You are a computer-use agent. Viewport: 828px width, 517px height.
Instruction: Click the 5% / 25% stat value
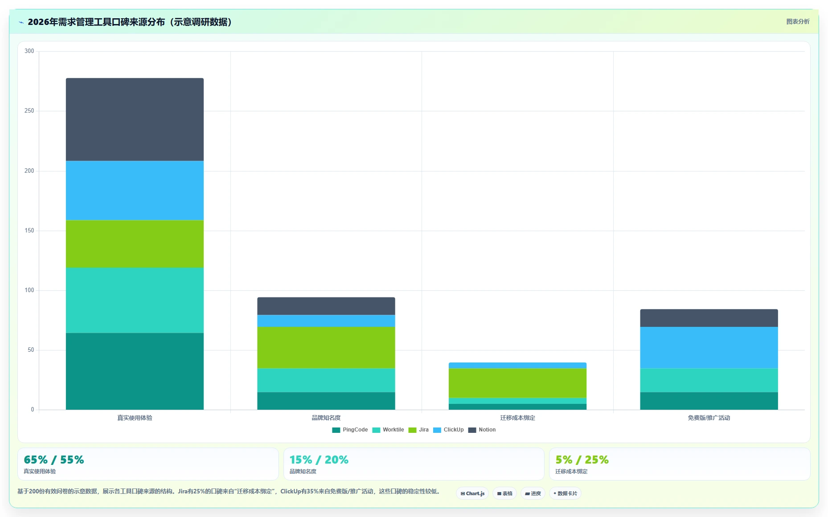582,460
